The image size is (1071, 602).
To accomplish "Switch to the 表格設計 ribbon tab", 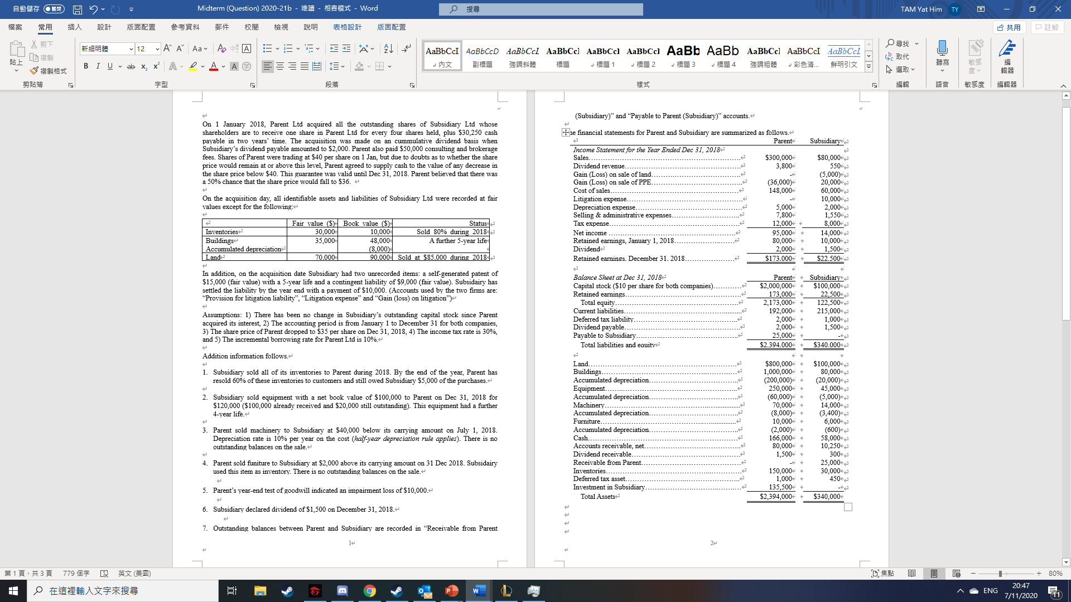I will pyautogui.click(x=347, y=27).
